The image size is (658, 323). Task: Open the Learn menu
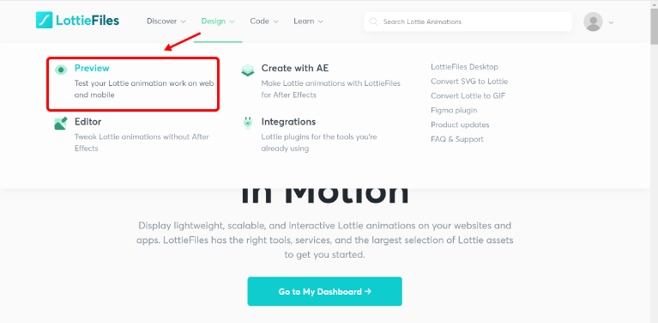(x=309, y=21)
